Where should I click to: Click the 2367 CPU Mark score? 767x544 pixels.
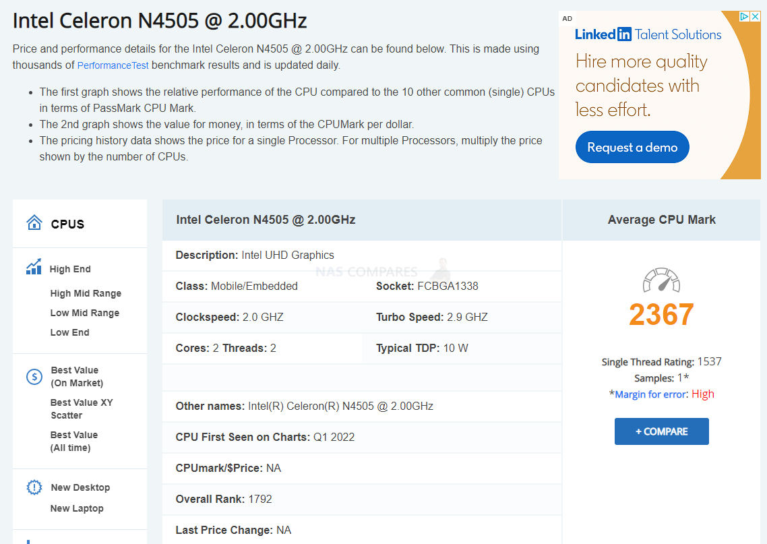pos(661,314)
